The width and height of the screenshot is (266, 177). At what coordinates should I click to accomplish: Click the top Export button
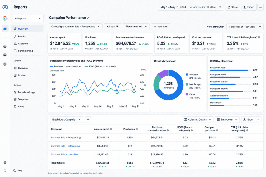click(249, 7)
